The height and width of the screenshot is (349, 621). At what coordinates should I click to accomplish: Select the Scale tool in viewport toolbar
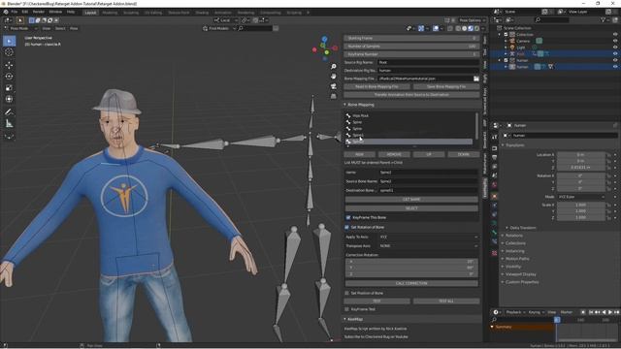[x=9, y=88]
